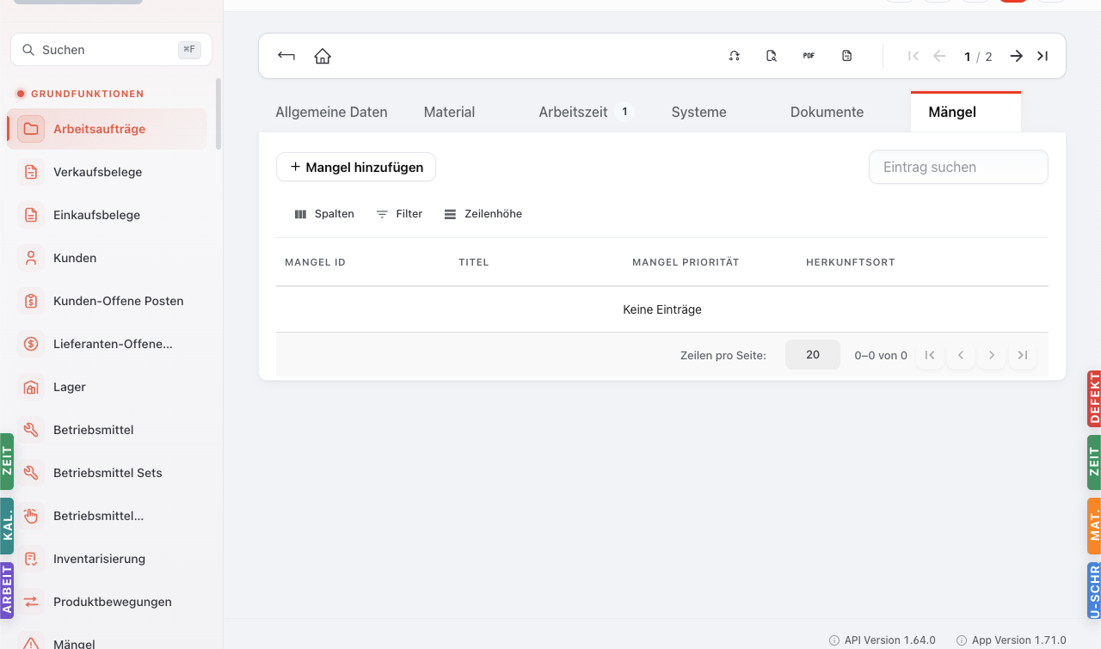Click the workflow redo-arrow toolbar icon
This screenshot has width=1101, height=649.
(734, 56)
